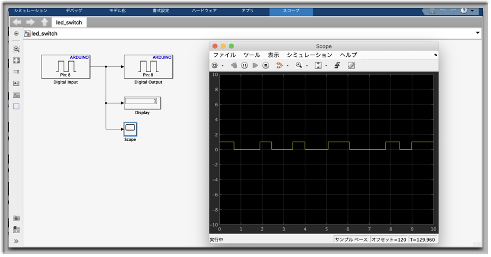This screenshot has width=491, height=257.
Task: Expand the gear settings dropdown arrow
Action: [223, 66]
